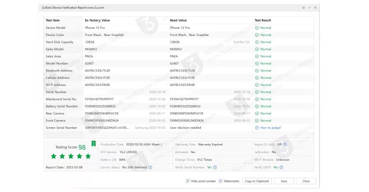Click the question icon beside How to judge
Viewport: 369px width, 192px height.
257,128
